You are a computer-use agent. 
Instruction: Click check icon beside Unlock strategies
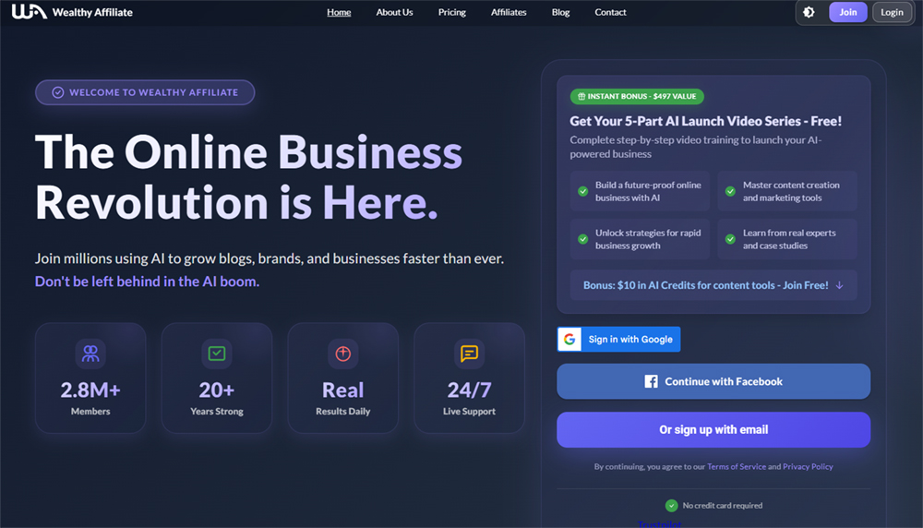coord(582,239)
